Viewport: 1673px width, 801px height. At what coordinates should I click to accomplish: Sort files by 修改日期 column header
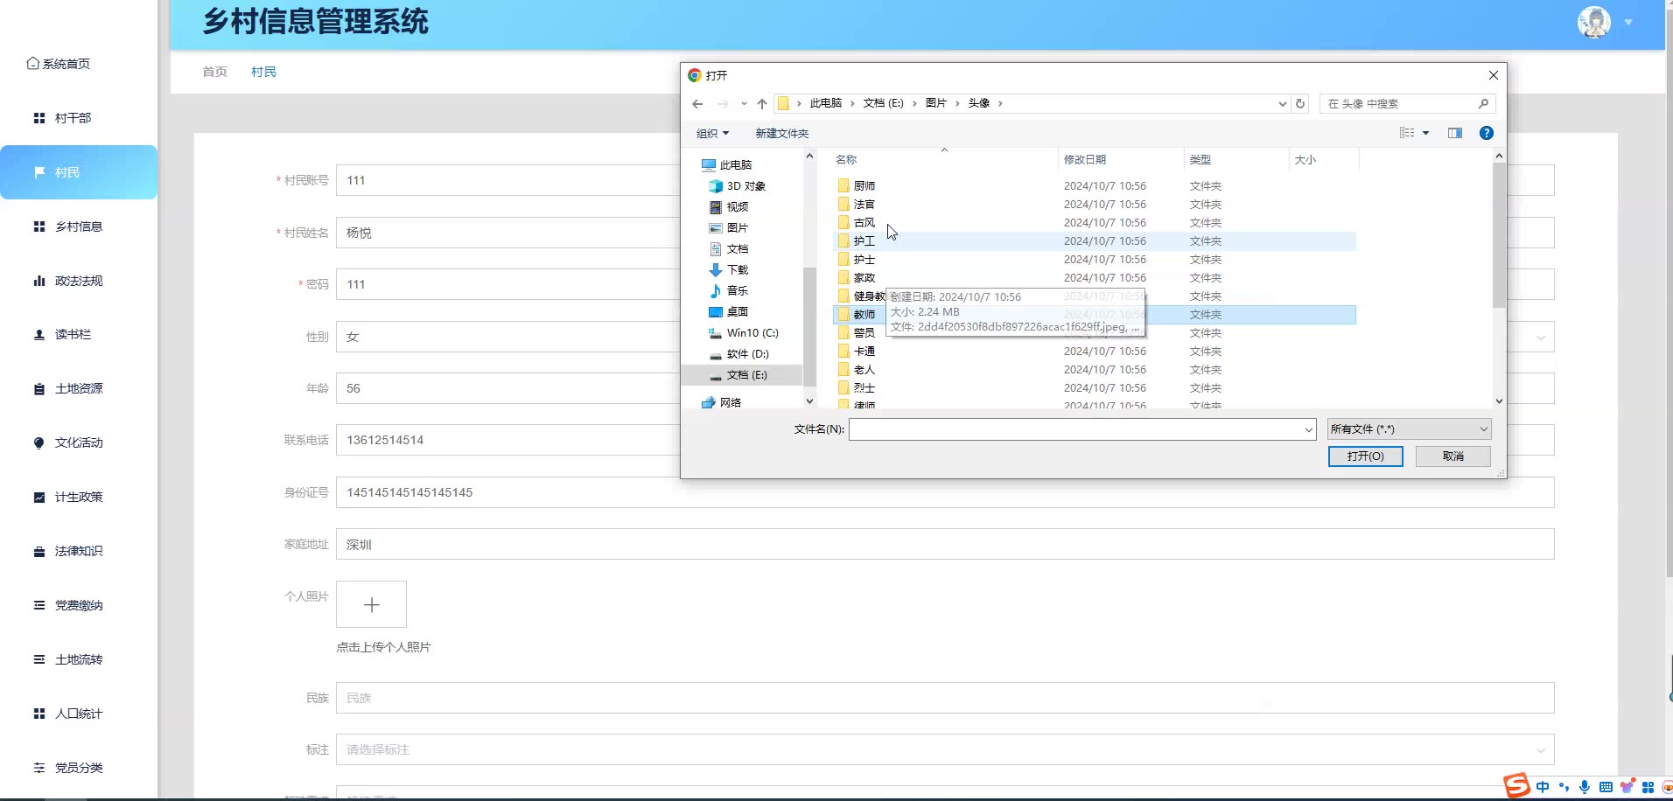coord(1085,160)
